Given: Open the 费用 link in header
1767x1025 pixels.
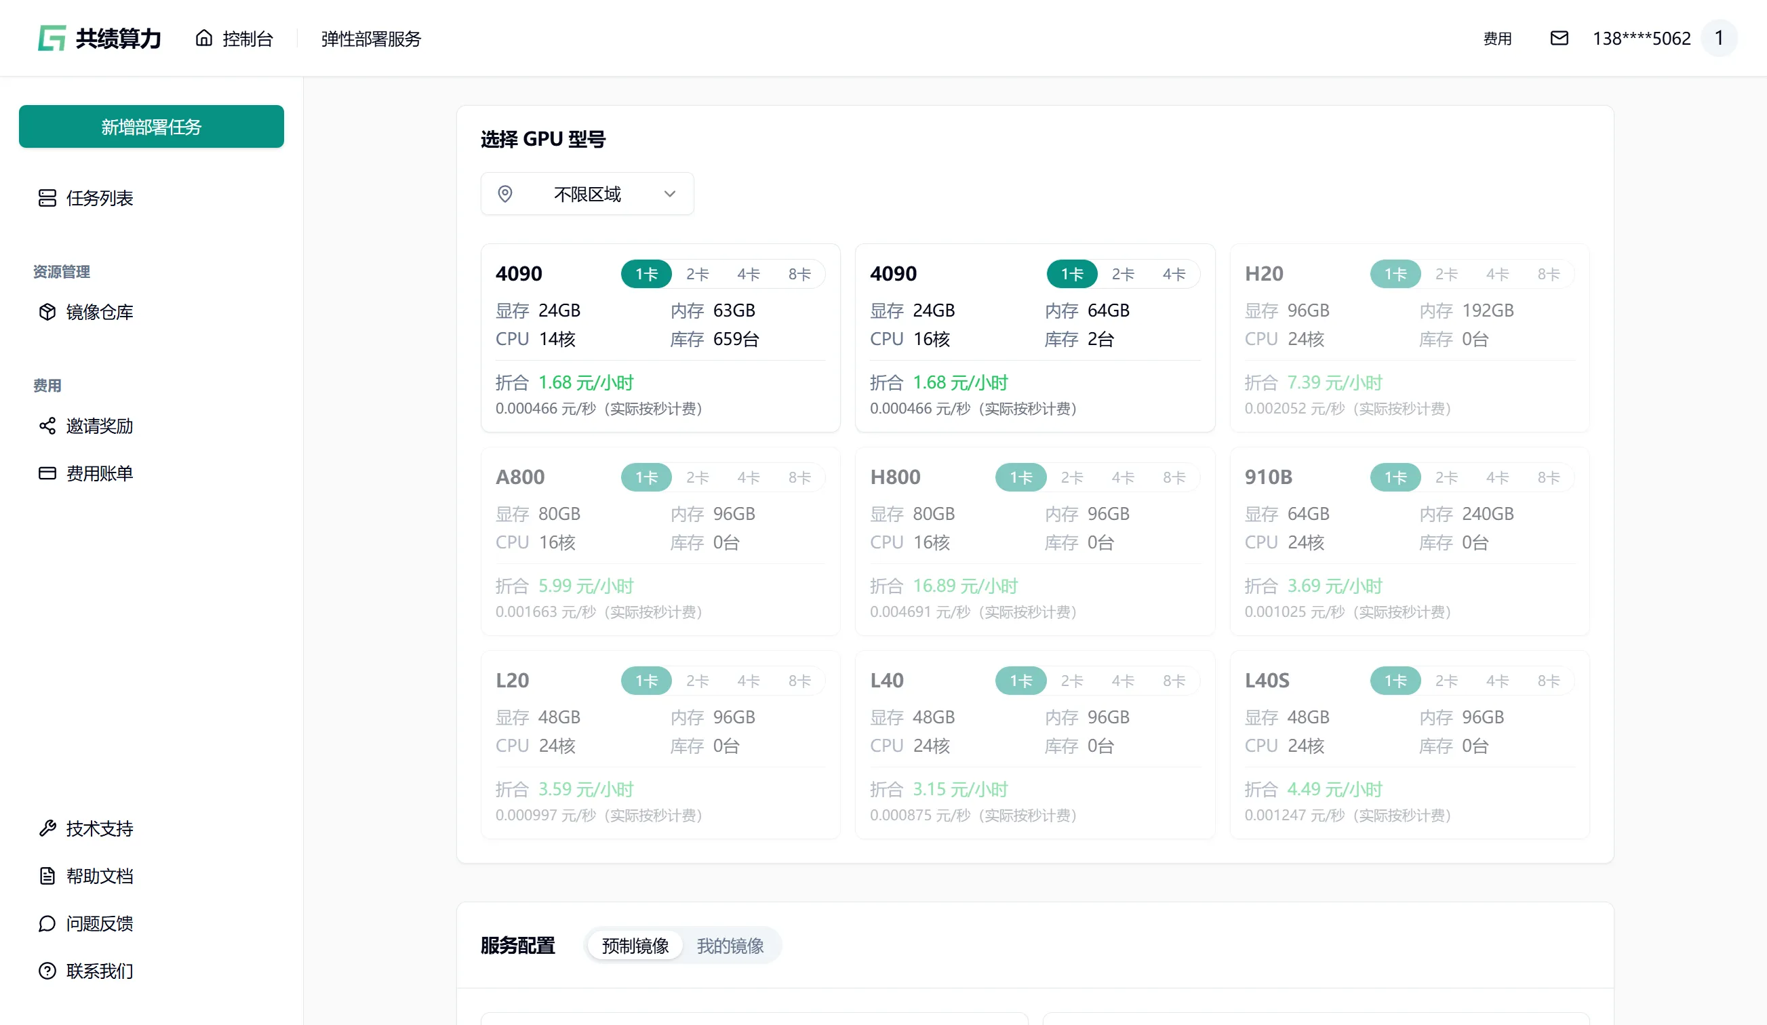Looking at the screenshot, I should click(x=1497, y=39).
